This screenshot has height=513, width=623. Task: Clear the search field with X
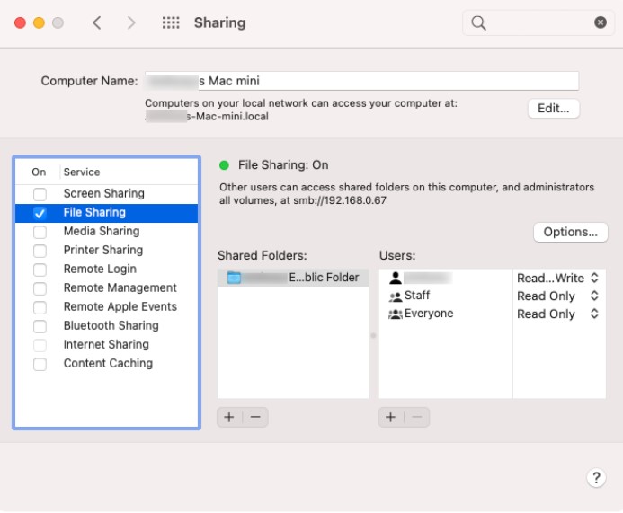click(x=600, y=22)
